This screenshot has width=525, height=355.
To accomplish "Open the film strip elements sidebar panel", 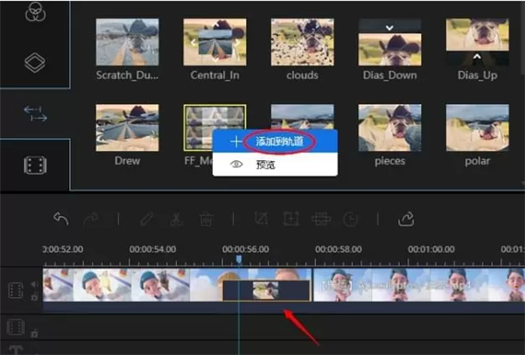I will click(x=36, y=164).
